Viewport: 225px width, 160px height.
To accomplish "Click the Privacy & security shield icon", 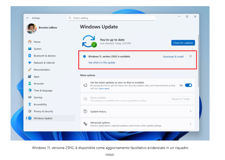I will coord(30,111).
